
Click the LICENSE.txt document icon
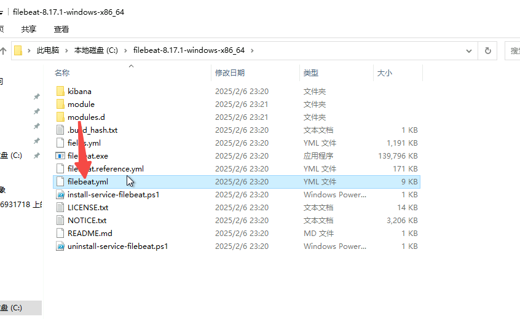point(60,208)
